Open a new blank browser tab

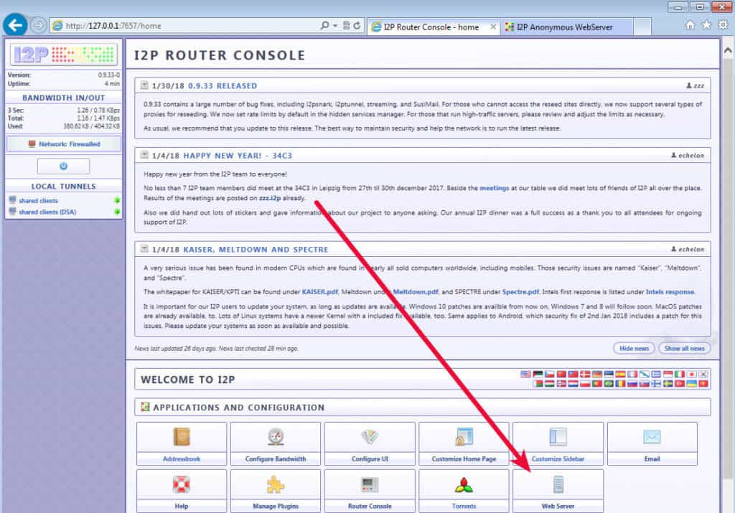click(x=642, y=27)
